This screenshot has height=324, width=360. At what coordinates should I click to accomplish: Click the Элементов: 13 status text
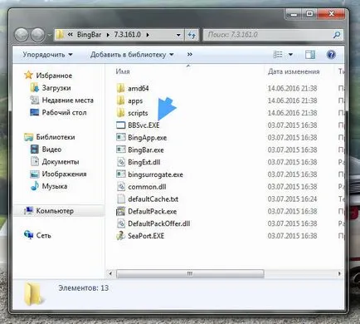pyautogui.click(x=83, y=288)
